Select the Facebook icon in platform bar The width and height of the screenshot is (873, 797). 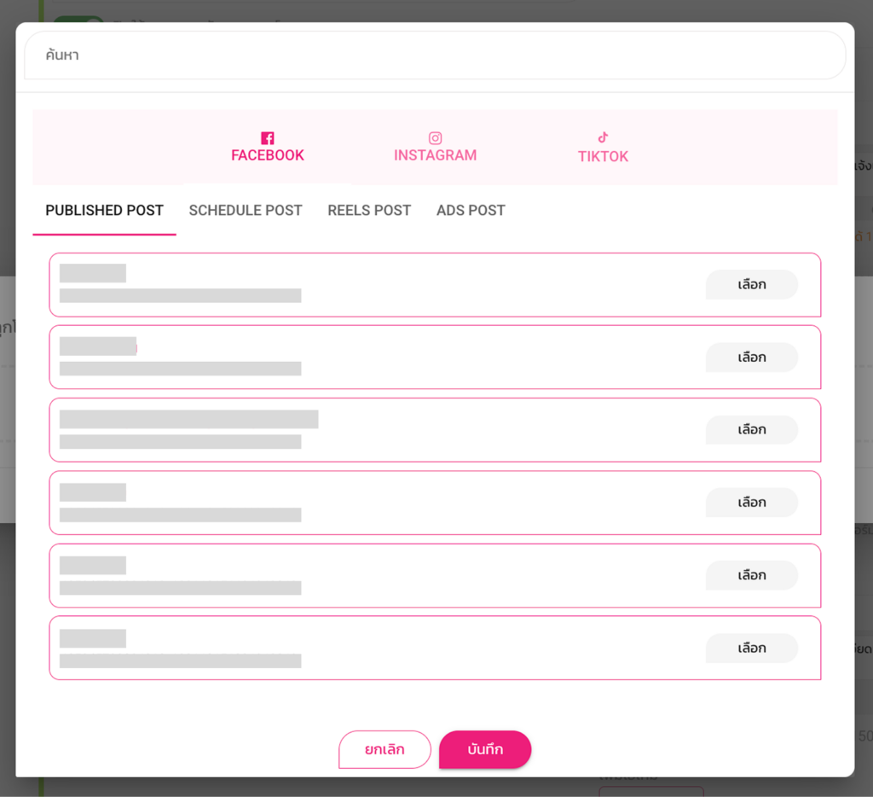(268, 138)
